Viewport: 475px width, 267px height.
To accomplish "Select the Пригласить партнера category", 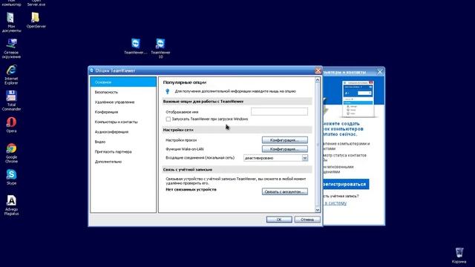I will tap(123, 151).
